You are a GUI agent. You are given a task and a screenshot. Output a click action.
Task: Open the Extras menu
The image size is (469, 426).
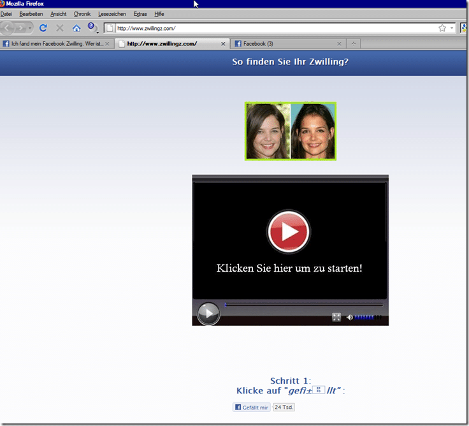click(x=140, y=14)
